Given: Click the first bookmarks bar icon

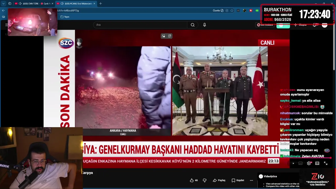Looking at the screenshot, I should pos(3,17).
